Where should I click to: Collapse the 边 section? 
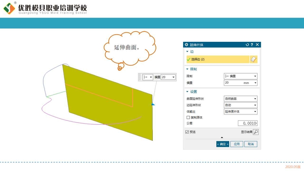click(x=187, y=52)
